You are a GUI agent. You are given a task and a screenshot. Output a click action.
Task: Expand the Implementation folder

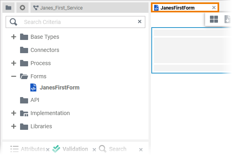(14, 113)
